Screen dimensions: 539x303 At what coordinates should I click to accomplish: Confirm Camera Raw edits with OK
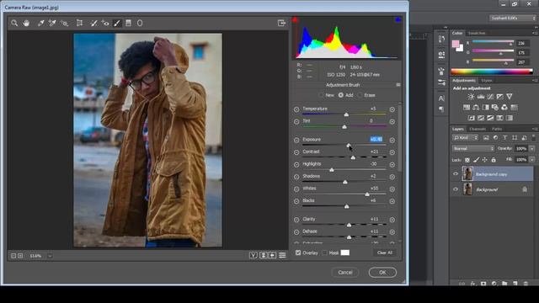point(382,273)
